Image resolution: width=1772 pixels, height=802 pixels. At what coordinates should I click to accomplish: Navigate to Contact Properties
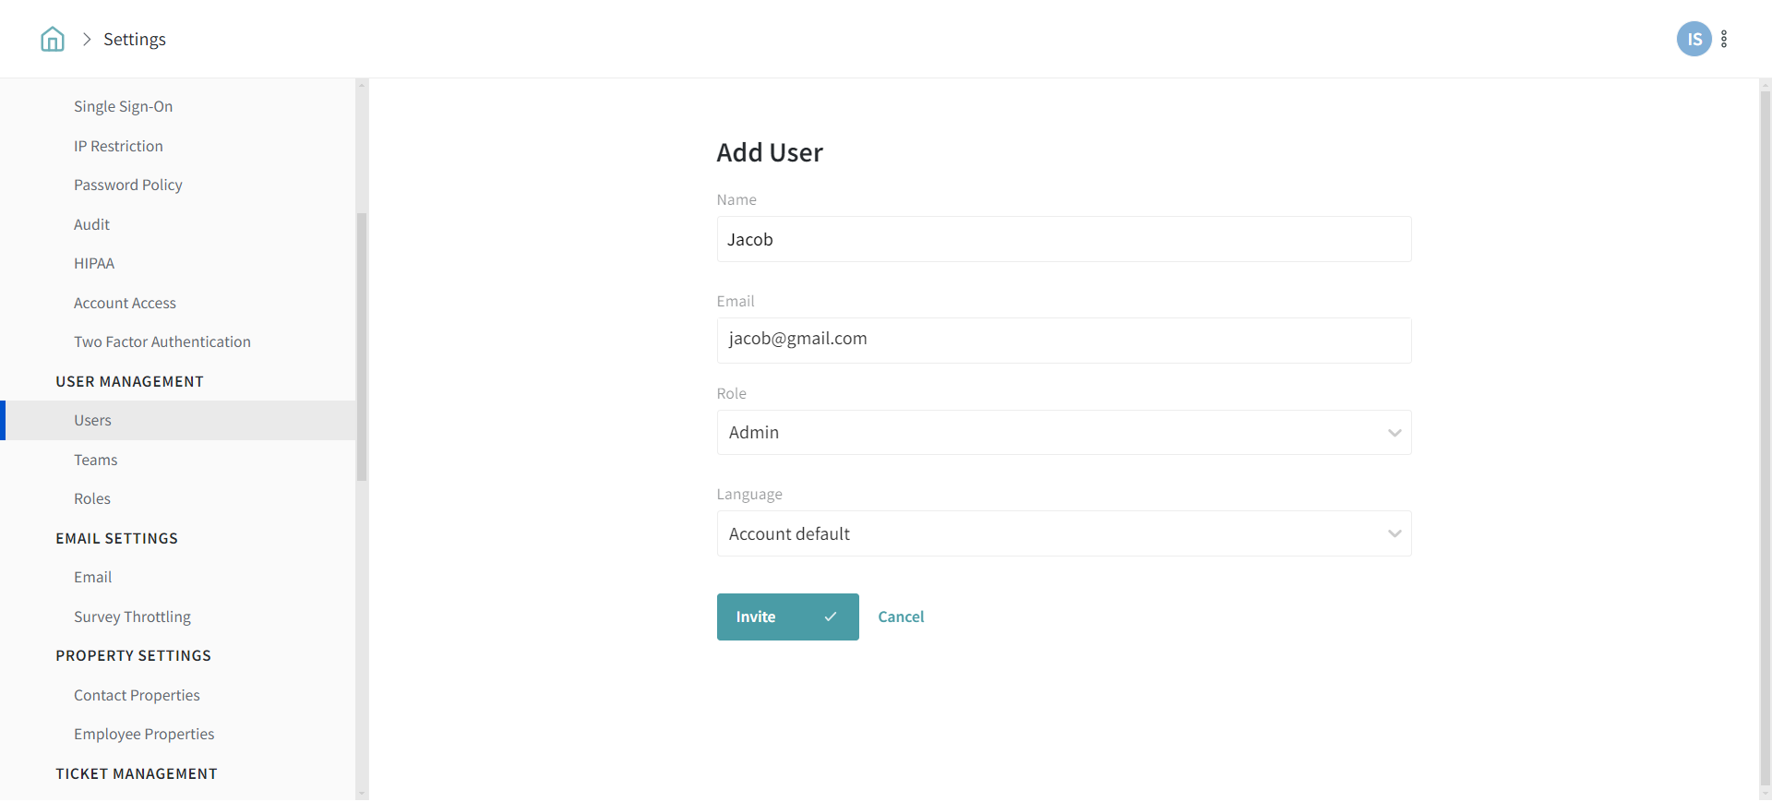pos(137,696)
